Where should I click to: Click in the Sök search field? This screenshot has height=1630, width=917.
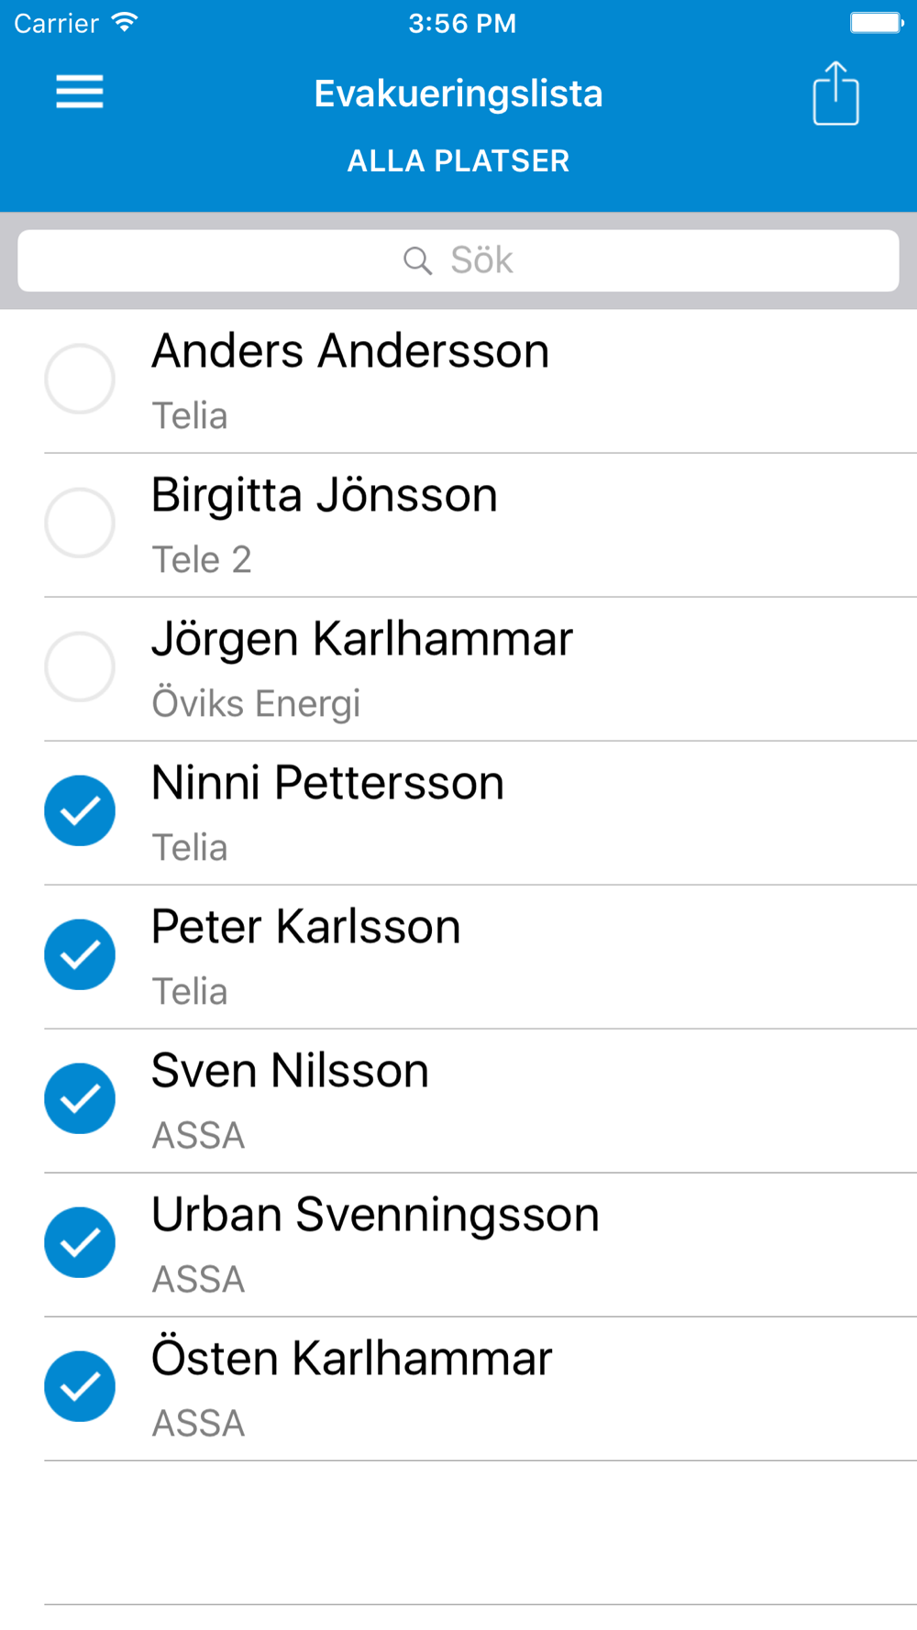coord(458,260)
